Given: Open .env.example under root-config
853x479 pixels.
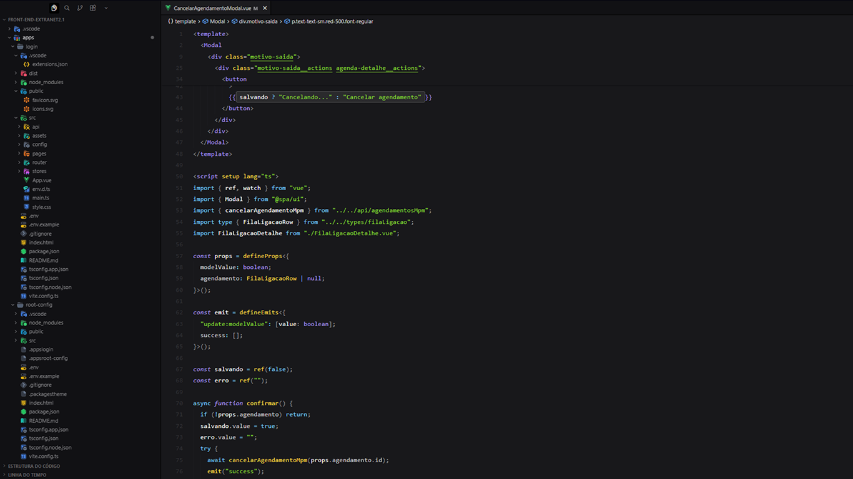Looking at the screenshot, I should point(44,376).
